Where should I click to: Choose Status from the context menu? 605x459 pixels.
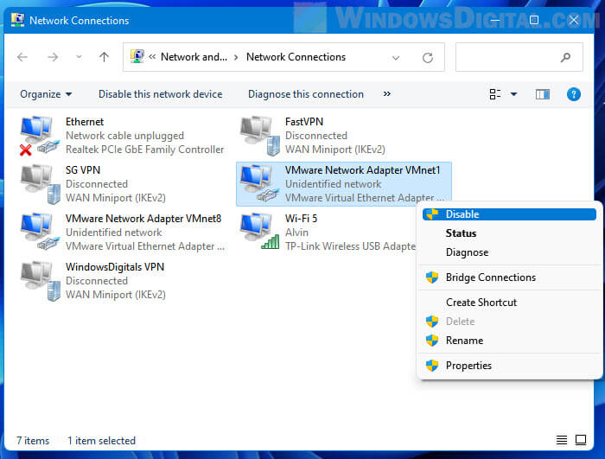coord(509,233)
